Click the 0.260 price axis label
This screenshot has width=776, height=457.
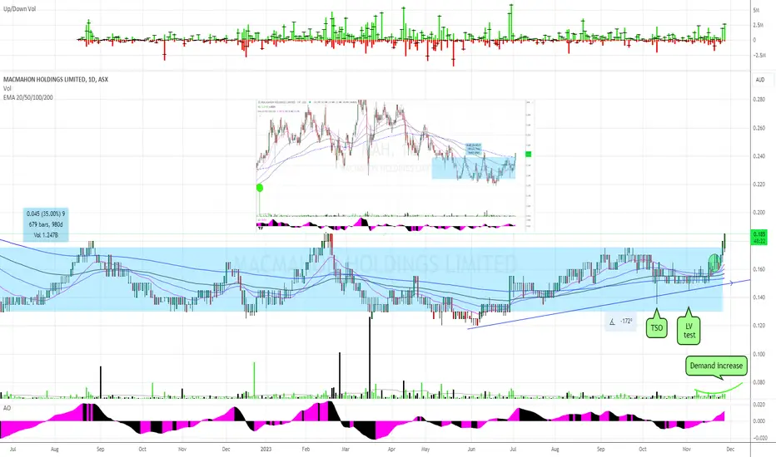click(x=759, y=128)
